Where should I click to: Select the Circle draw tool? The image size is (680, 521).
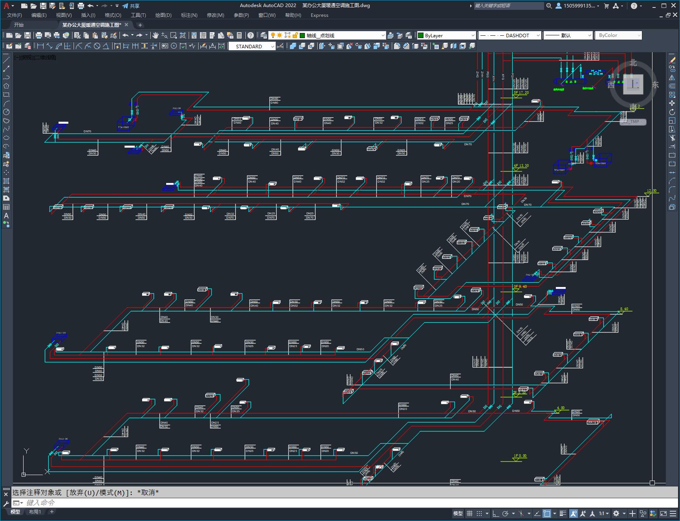point(6,112)
